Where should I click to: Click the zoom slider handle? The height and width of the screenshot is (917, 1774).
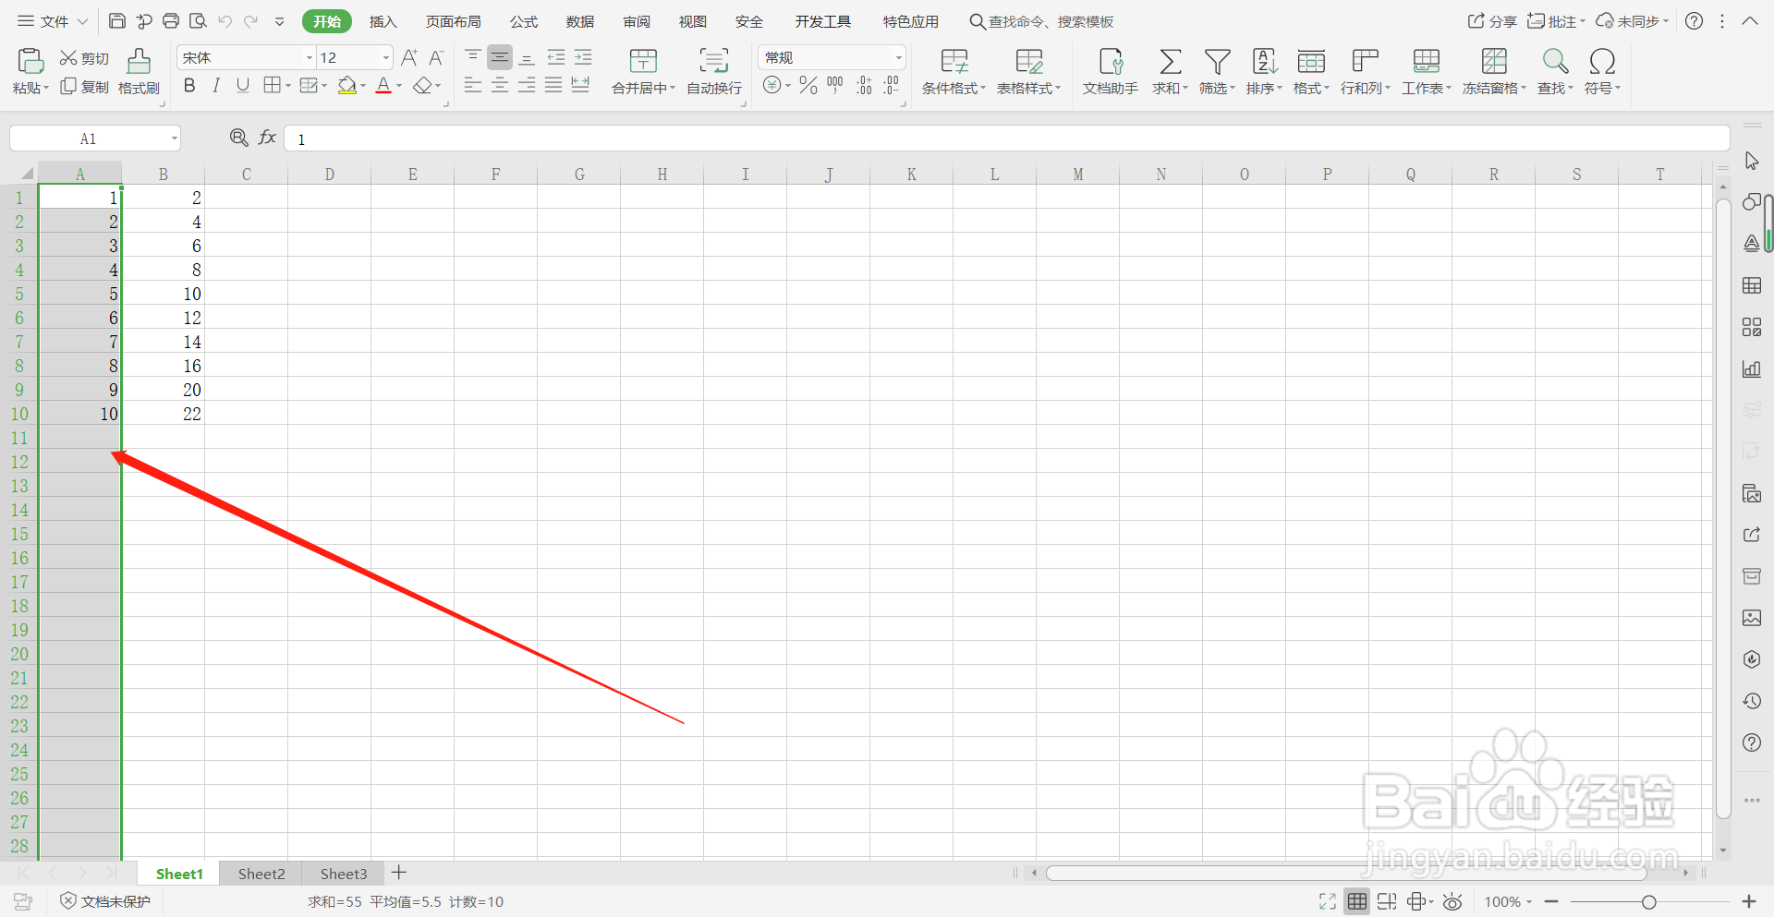1649,901
